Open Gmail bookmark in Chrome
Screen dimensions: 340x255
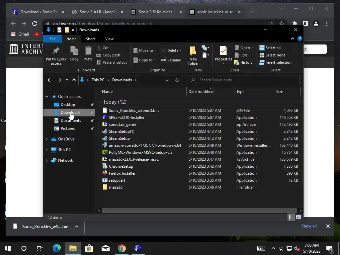coord(20,34)
